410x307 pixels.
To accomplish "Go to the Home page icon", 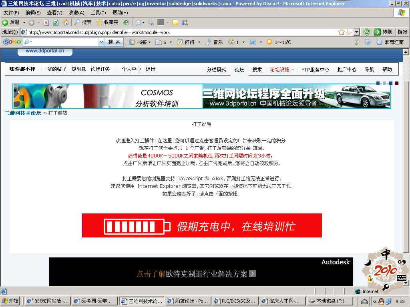I will point(66,22).
